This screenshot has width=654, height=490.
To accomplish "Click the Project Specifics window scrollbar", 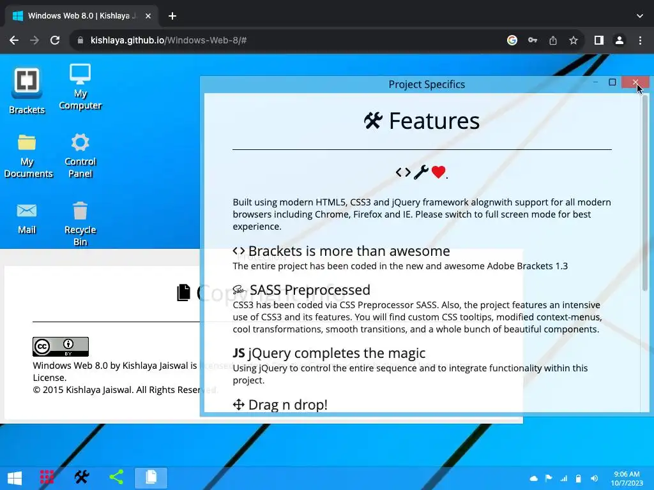I will [x=645, y=193].
